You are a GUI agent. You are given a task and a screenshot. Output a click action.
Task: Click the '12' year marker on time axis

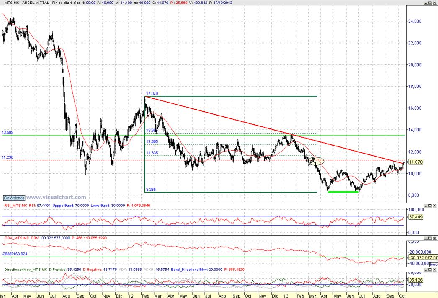coord(131,296)
